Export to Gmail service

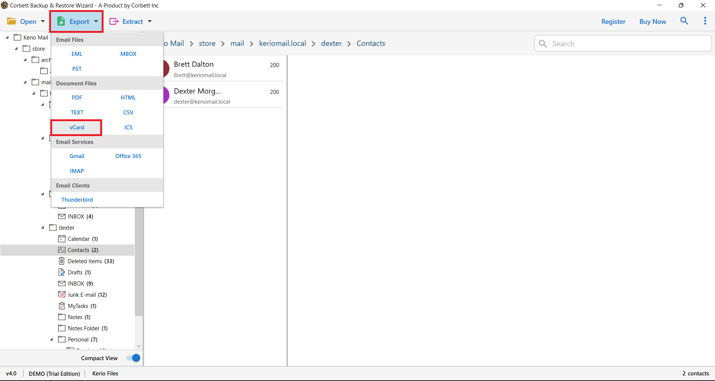point(77,156)
